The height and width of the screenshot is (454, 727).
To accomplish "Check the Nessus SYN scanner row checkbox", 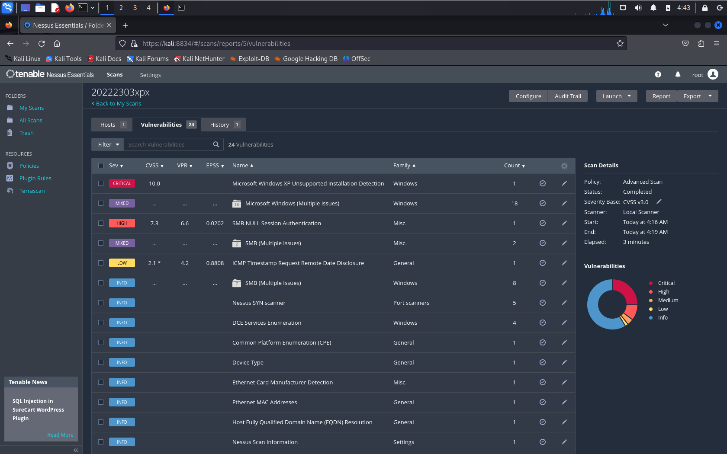I will pos(101,303).
